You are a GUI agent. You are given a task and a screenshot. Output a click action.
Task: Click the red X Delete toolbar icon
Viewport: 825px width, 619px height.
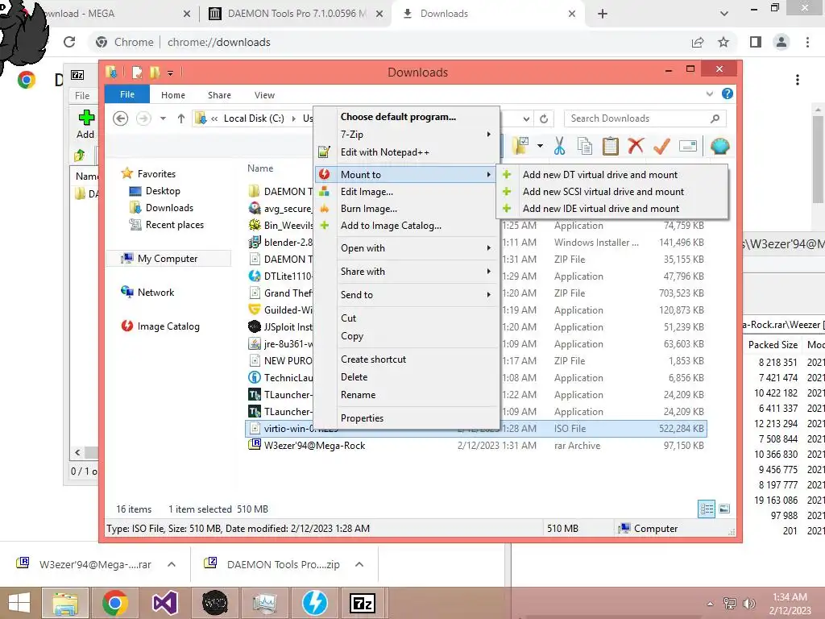click(636, 145)
